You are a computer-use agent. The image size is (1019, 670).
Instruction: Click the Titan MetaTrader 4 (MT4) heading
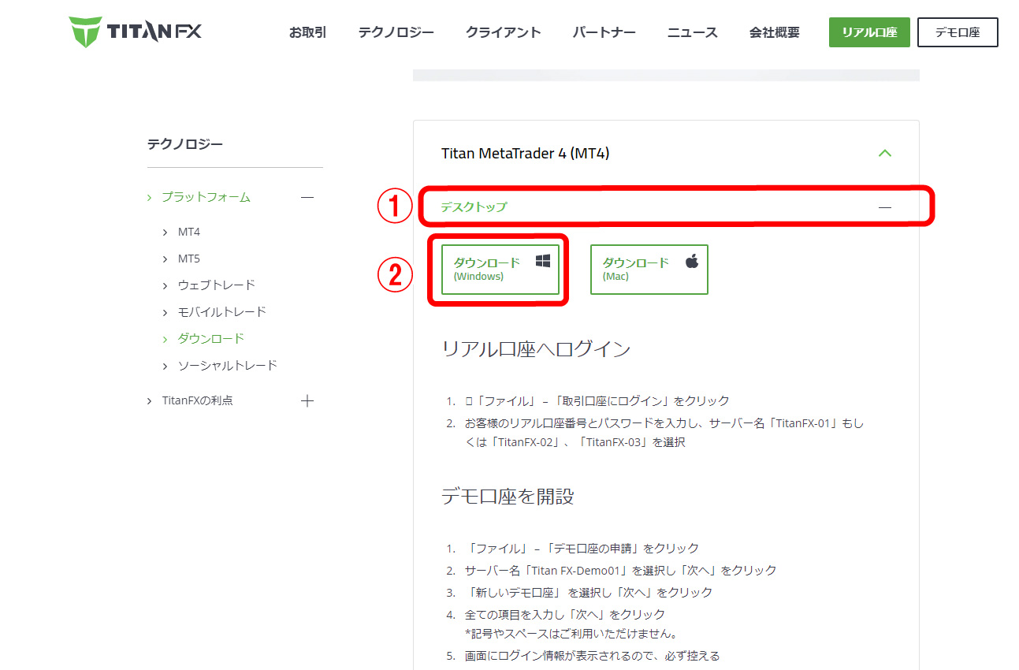pos(525,153)
